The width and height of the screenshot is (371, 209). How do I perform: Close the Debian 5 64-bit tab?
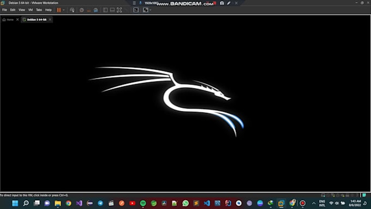[50, 20]
